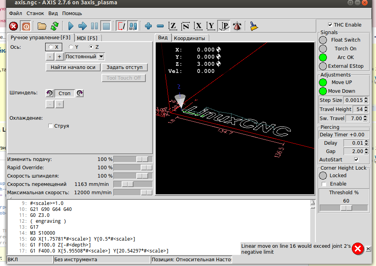Adjust Travel Height spinner arrows
The height and width of the screenshot is (266, 376).
[x=366, y=109]
